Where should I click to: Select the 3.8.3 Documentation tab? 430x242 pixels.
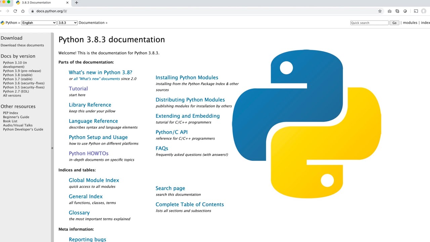pos(36,3)
